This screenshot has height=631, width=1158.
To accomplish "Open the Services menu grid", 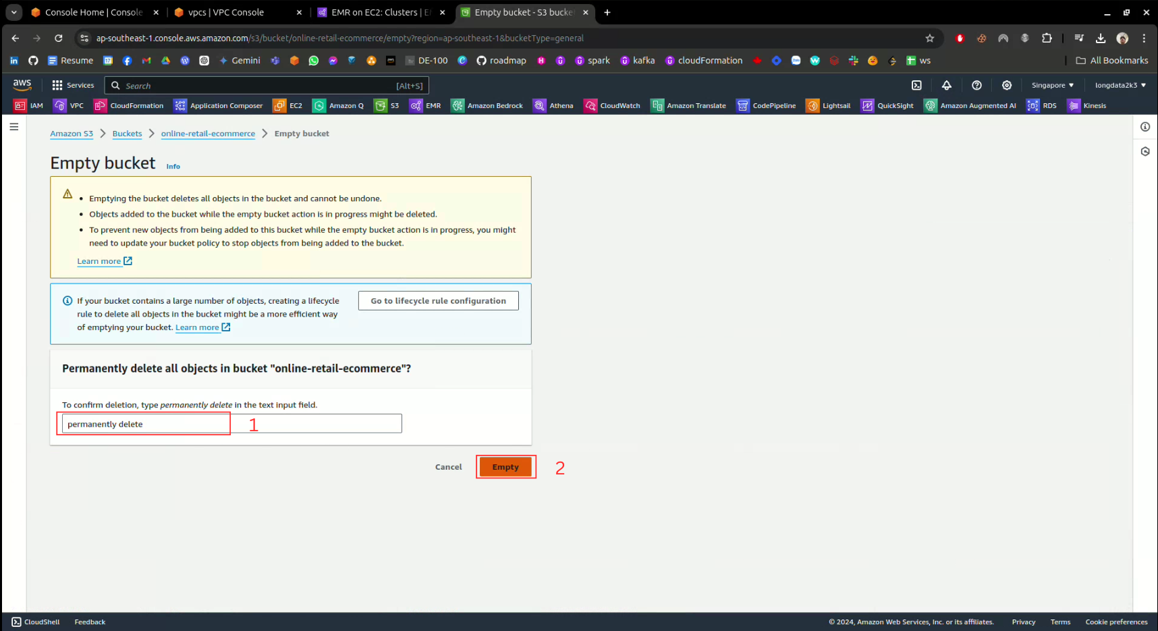I will click(x=73, y=85).
